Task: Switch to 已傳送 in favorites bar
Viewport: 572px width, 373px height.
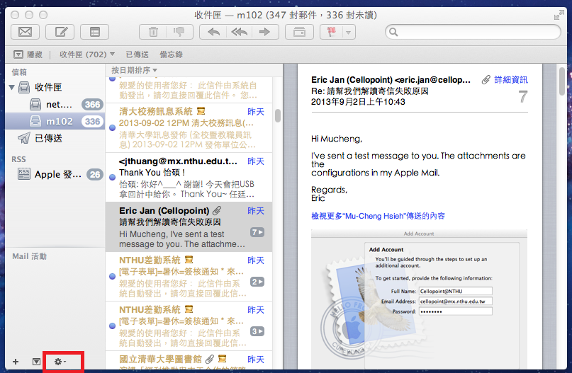Action: (137, 54)
